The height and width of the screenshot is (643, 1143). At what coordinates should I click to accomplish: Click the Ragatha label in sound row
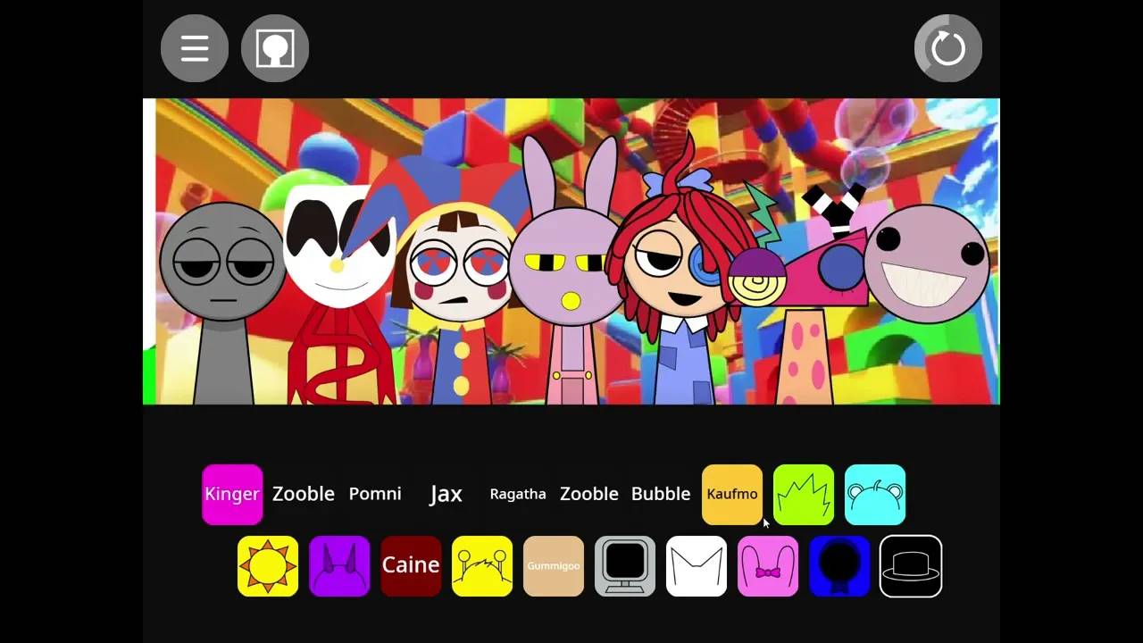(x=518, y=494)
